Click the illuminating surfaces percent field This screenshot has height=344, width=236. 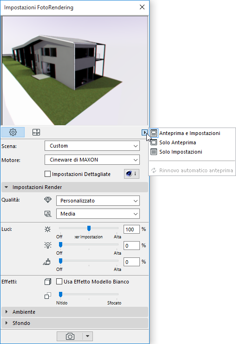(x=131, y=262)
